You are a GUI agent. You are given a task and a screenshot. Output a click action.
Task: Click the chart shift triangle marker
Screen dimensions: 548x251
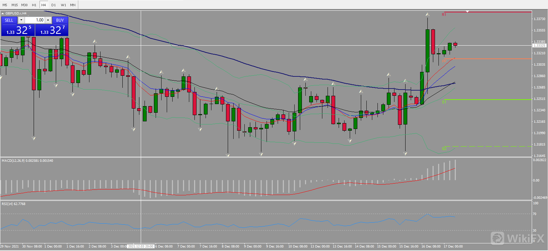click(x=467, y=11)
